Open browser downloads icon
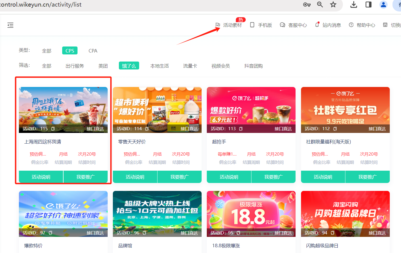 pos(354,4)
